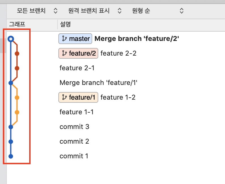Click the blue graph node for commit 2
225x184 pixels.
point(11,142)
